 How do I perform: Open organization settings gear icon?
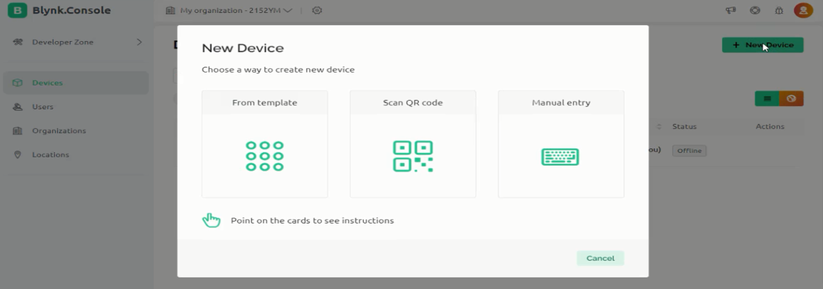point(317,10)
